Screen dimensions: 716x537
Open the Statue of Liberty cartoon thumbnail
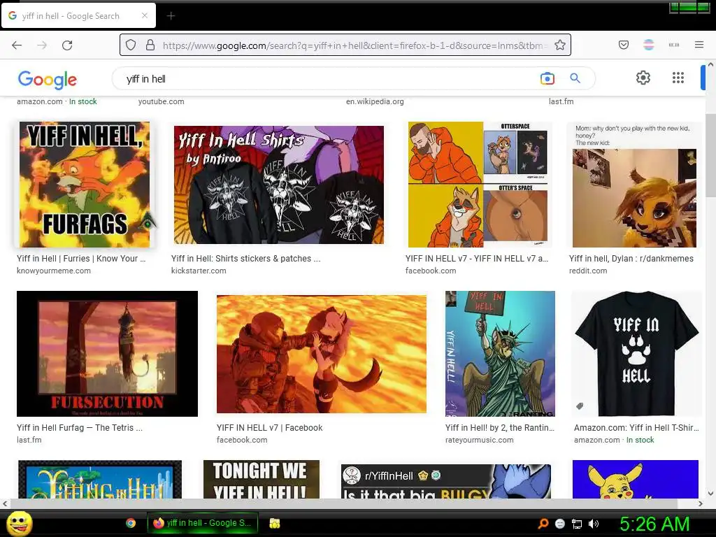(x=500, y=353)
